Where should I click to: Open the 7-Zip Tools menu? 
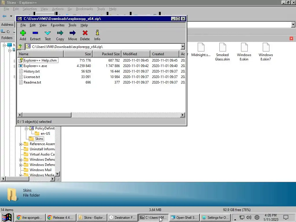click(x=72, y=25)
